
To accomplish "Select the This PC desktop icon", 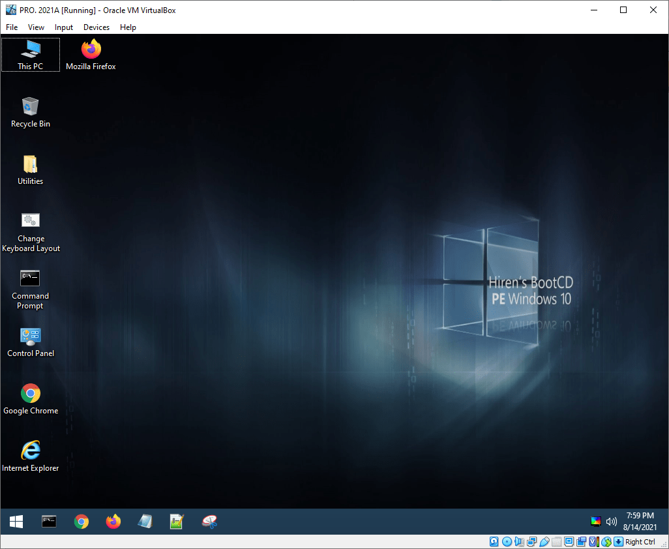I will (x=30, y=55).
